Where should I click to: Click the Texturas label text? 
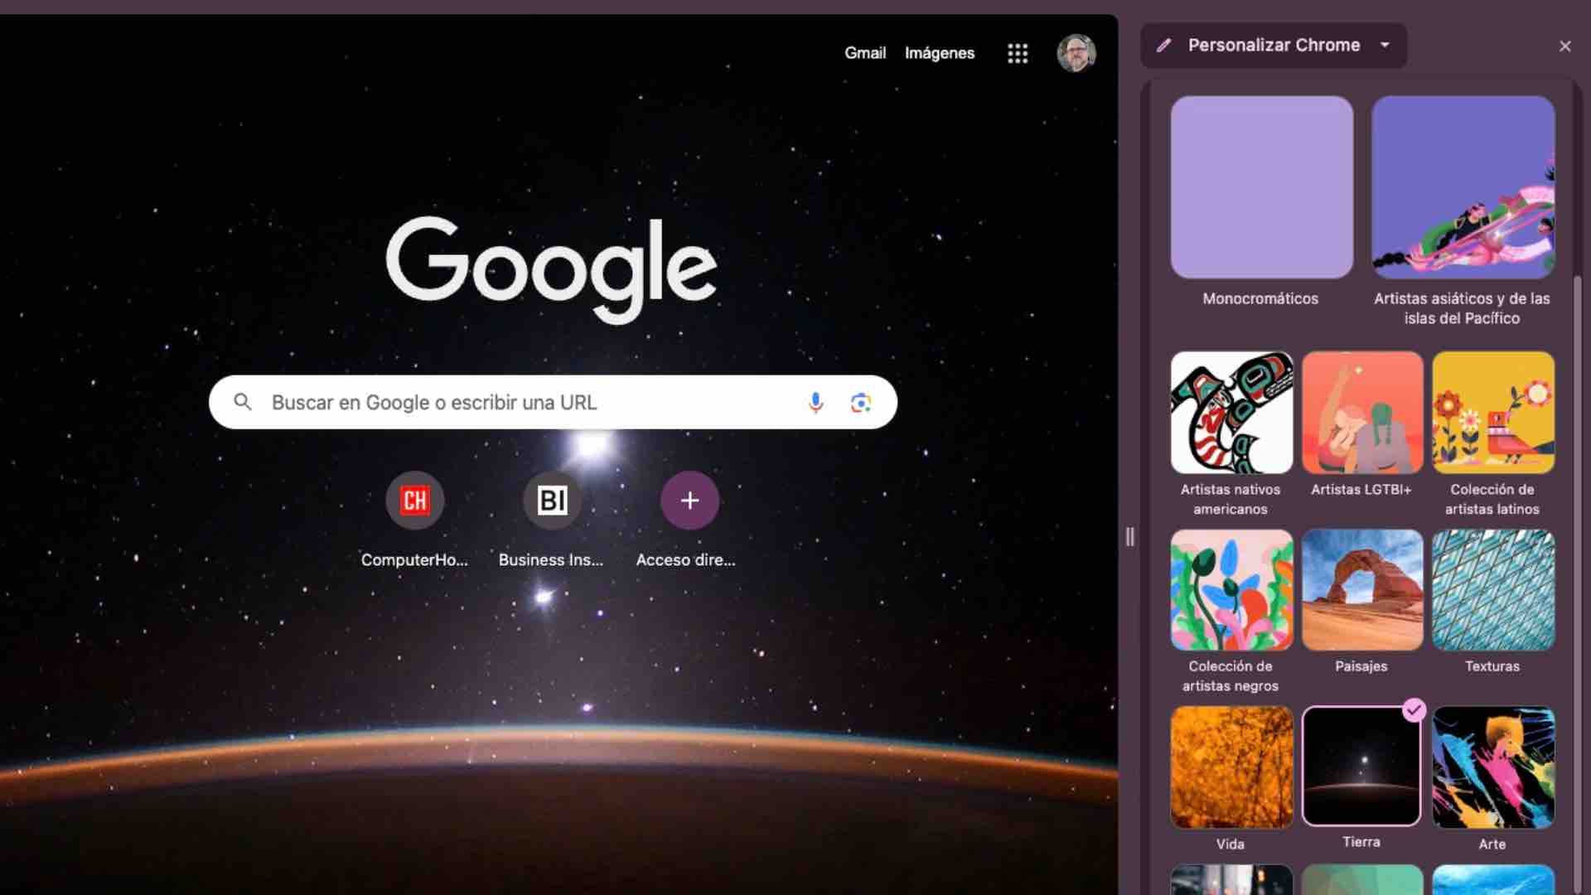1492,666
